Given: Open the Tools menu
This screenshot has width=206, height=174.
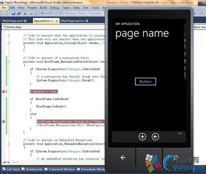Looking at the screenshot, I should pyautogui.click(x=95, y=8).
